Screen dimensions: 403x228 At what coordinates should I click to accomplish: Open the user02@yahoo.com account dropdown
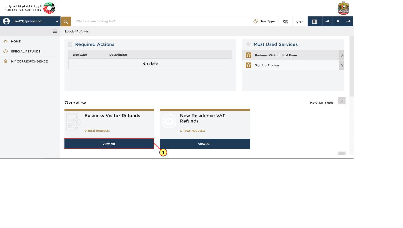tap(30, 21)
